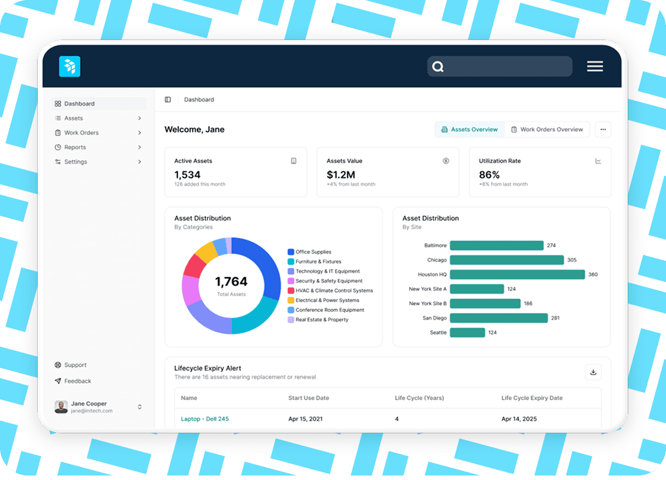The height and width of the screenshot is (480, 666).
Task: Select the Reports clock icon
Action: click(x=58, y=147)
